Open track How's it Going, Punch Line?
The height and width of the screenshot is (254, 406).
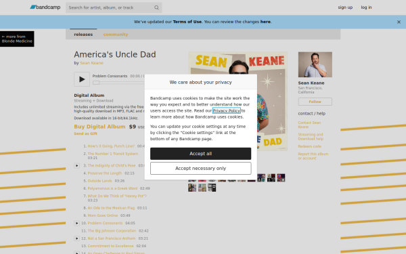pyautogui.click(x=111, y=146)
